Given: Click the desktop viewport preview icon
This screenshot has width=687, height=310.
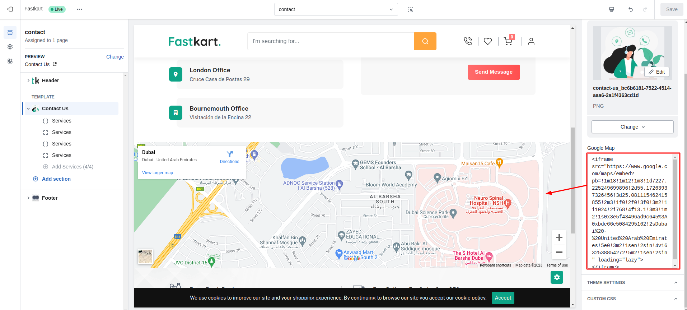Looking at the screenshot, I should point(612,9).
